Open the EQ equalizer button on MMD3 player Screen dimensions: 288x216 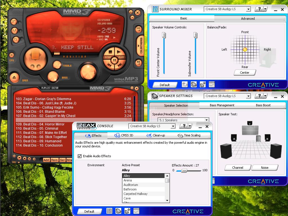[x=138, y=63]
